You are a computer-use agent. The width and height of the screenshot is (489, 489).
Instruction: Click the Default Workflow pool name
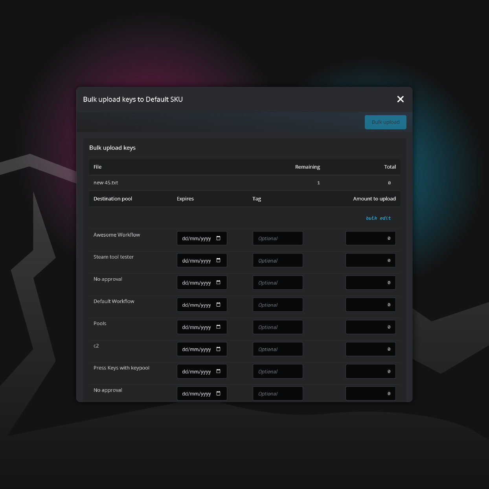coord(114,301)
